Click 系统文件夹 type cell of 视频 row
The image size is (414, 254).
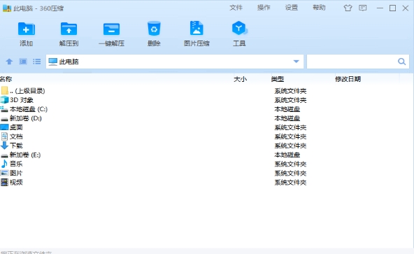290,183
